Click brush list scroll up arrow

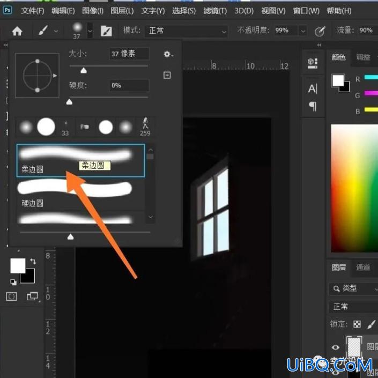(x=151, y=150)
